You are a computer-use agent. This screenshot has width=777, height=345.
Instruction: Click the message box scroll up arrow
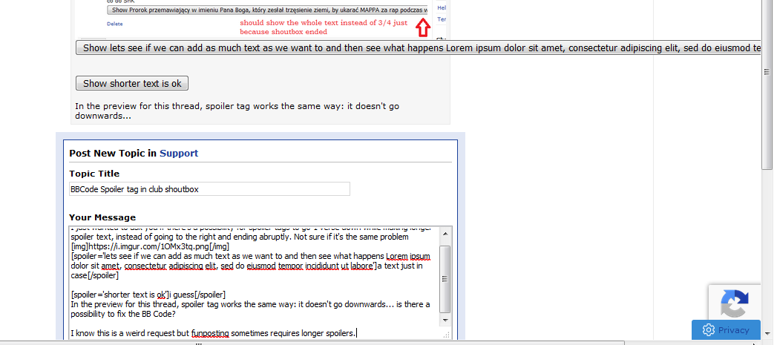click(445, 234)
